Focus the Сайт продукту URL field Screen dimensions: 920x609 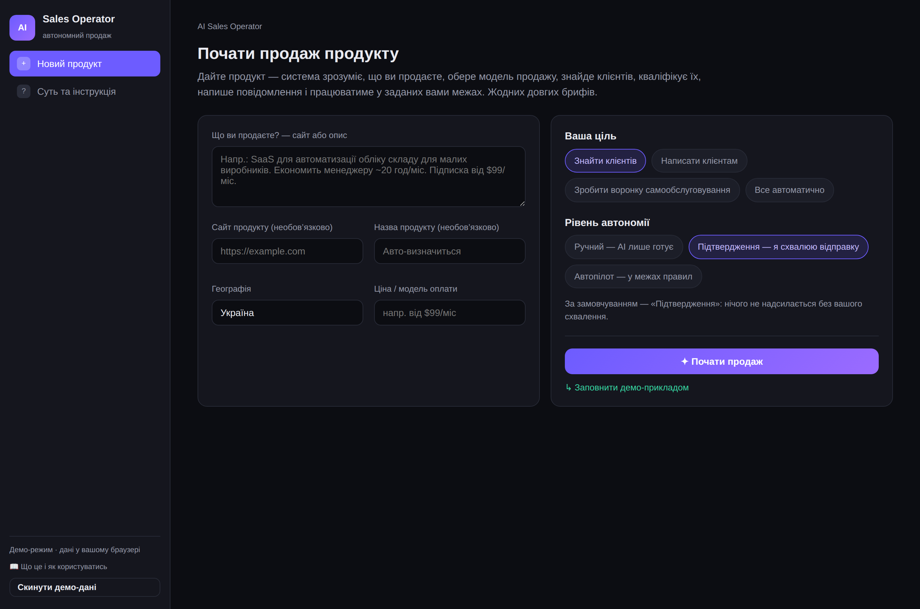[287, 251]
